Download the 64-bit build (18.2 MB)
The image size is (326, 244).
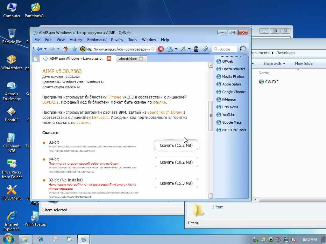coord(176,162)
